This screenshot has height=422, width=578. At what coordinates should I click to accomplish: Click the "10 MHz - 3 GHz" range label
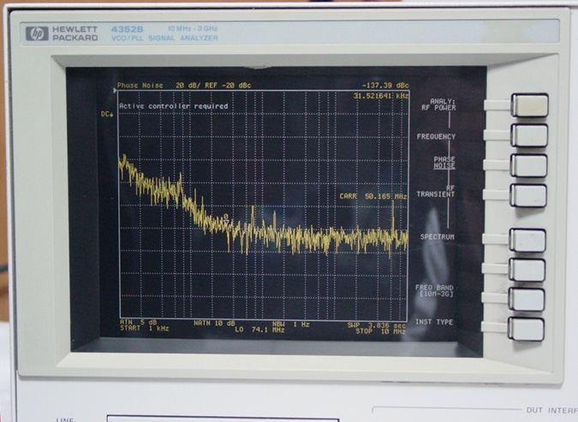(193, 28)
